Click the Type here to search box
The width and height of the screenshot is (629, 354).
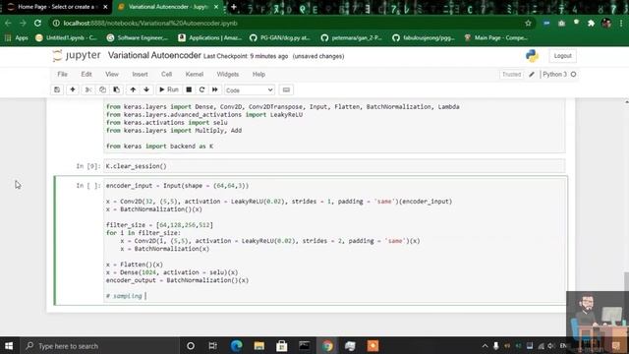point(99,345)
